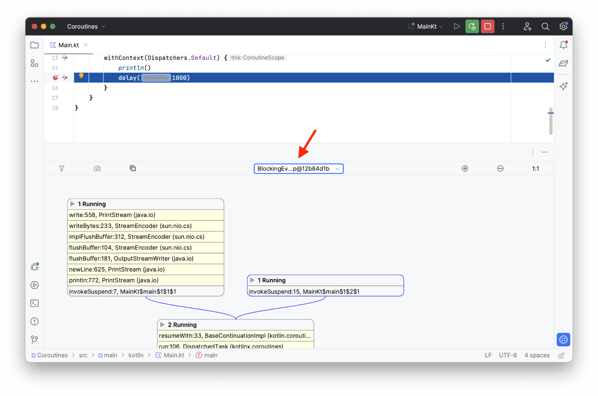The width and height of the screenshot is (598, 396).
Task: Open the Coroutines project dropdown
Action: (x=86, y=26)
